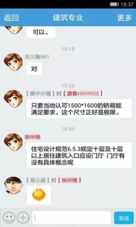Tap the 建筑专业 chat title

(x=68, y=18)
